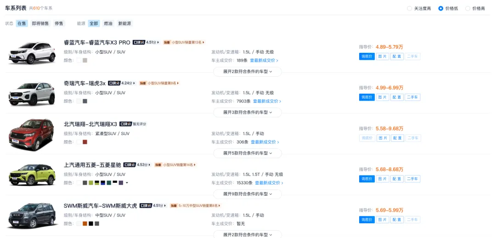The height and width of the screenshot is (238, 496).
Task: Select 全部 energy filter
Action: 94,23
